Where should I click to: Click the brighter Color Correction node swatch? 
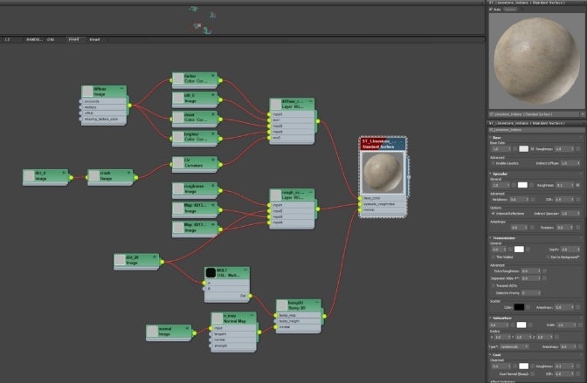(x=178, y=137)
